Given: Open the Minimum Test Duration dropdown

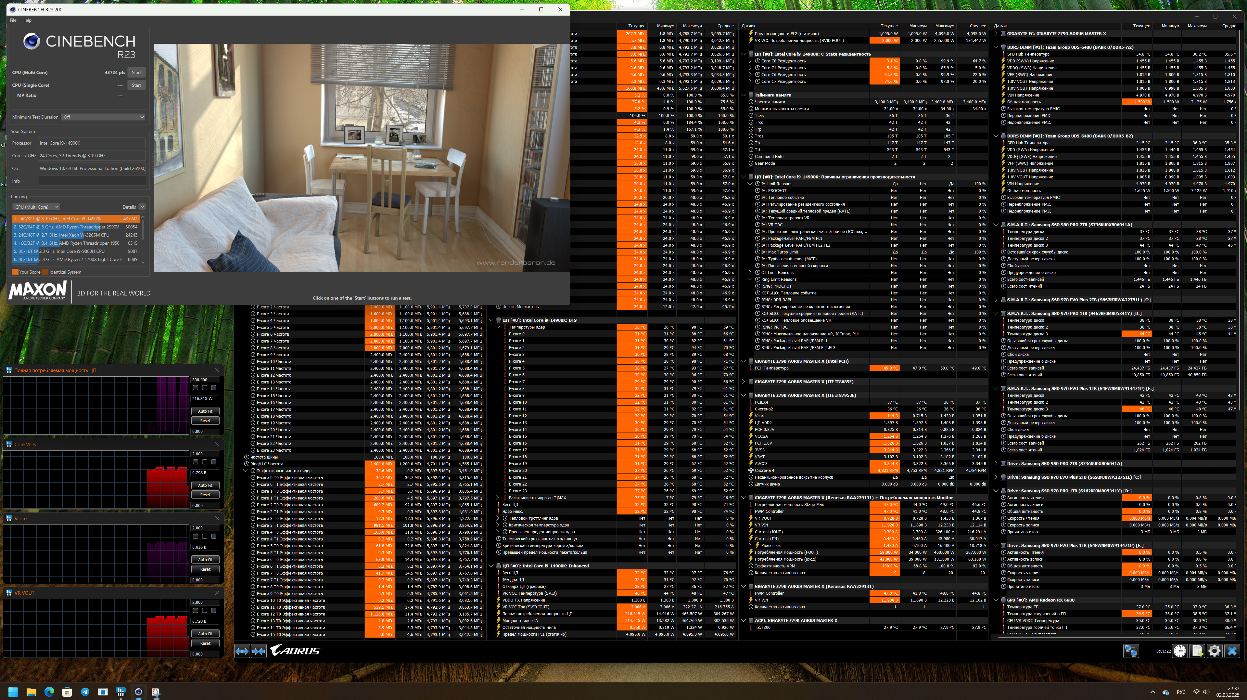Looking at the screenshot, I should [103, 117].
